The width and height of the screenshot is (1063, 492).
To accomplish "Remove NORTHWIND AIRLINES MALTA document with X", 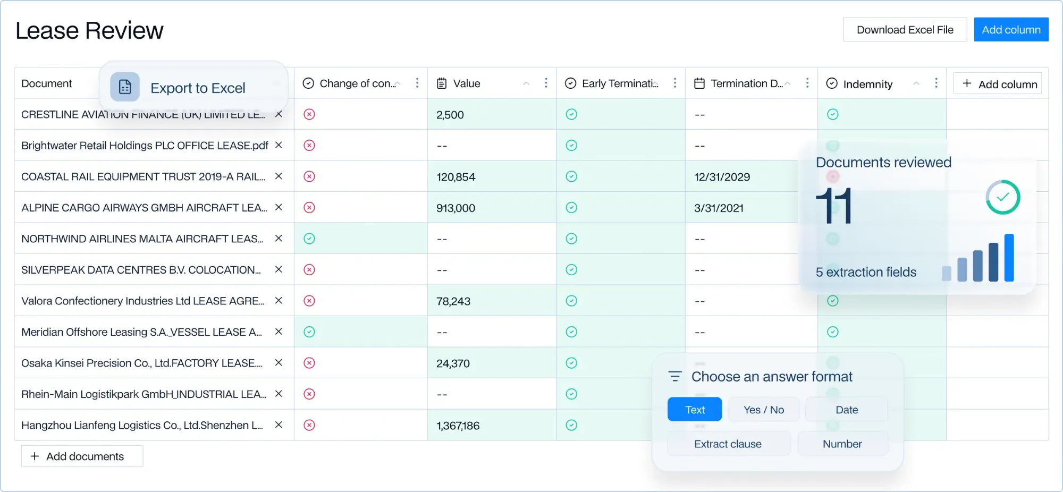I will coord(279,239).
